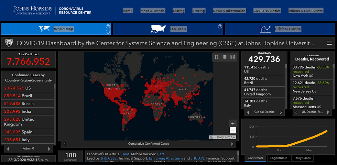Open the Esri Living Atlas team link
The image size is (337, 165).
(166, 158)
